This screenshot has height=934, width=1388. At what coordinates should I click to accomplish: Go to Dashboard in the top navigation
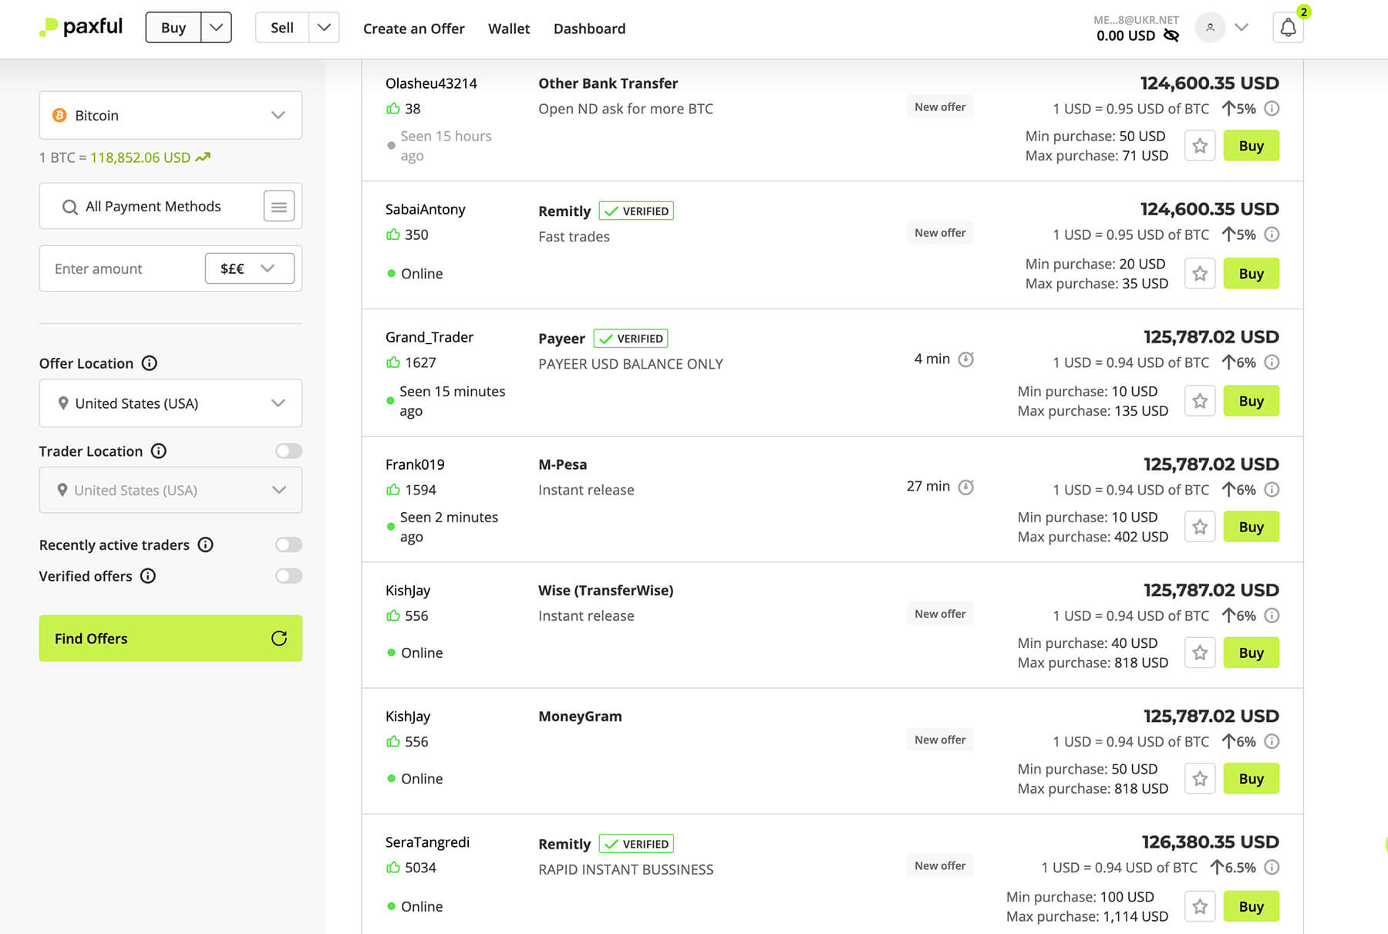click(x=589, y=29)
